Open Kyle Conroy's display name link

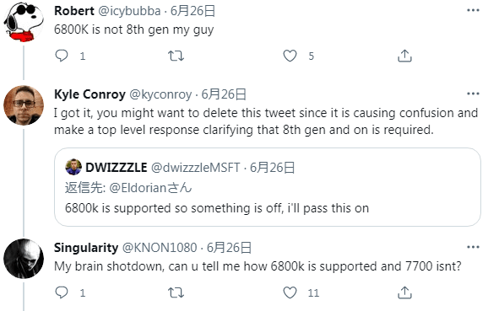pos(89,94)
